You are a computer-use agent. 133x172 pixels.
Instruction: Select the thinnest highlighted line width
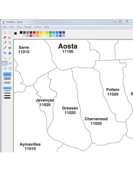coord(7,88)
